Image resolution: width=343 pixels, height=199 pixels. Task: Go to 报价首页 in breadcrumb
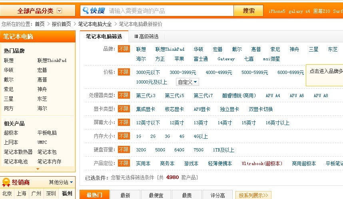[x=61, y=24]
